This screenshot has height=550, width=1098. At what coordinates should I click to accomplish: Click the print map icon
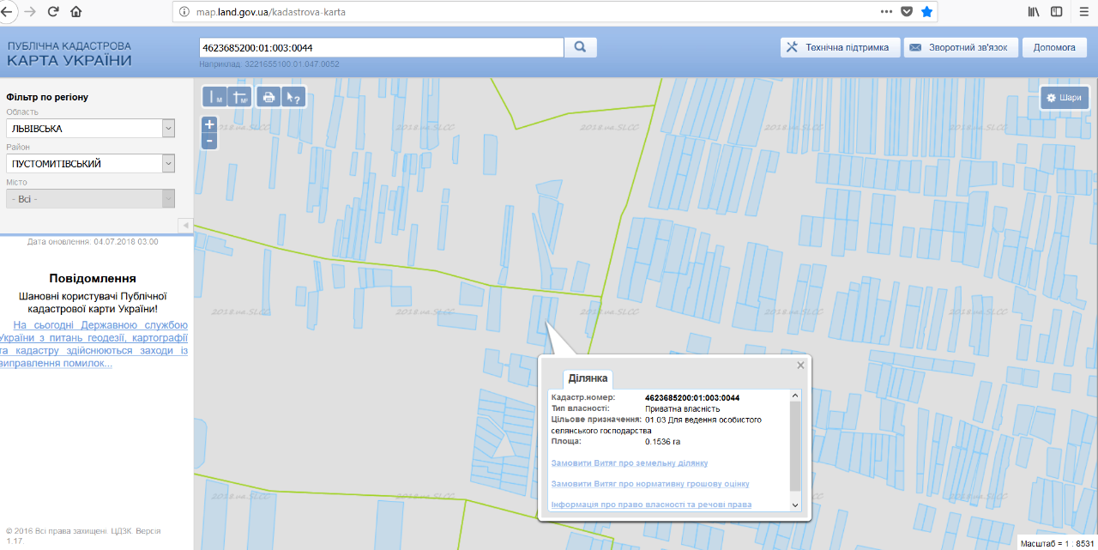click(x=268, y=97)
